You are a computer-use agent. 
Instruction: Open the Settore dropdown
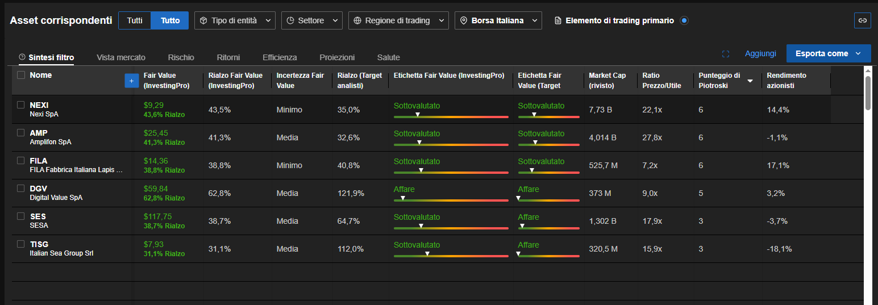point(314,20)
